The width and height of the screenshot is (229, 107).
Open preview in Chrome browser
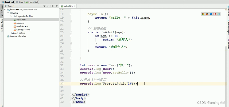(x=203, y=14)
